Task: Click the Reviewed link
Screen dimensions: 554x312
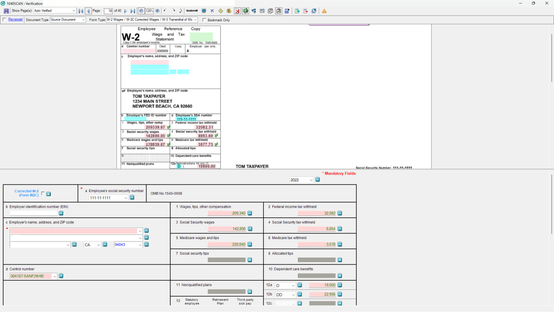Action: point(15,19)
